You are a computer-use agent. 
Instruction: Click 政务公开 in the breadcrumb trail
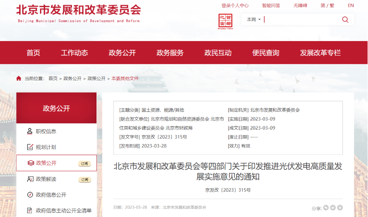point(72,78)
